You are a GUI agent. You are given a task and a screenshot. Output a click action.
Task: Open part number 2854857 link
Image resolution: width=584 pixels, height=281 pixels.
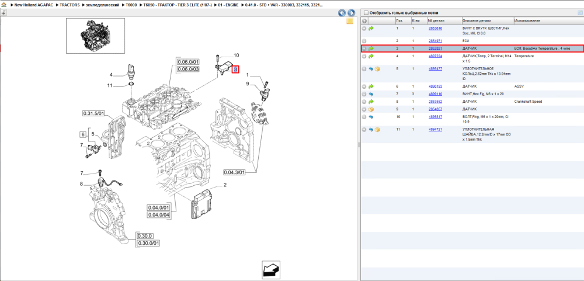(436, 109)
